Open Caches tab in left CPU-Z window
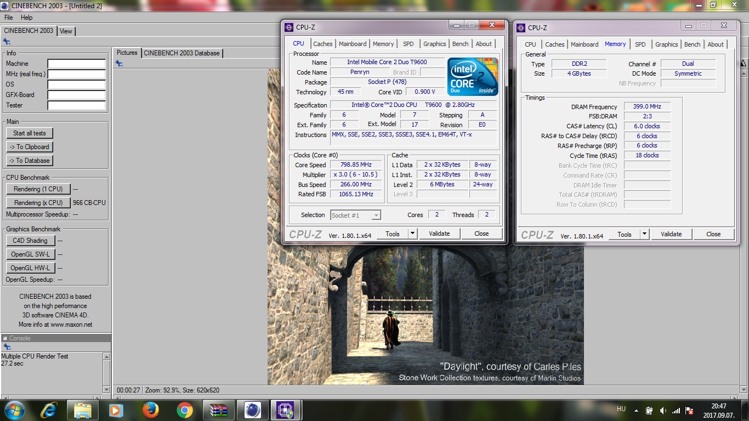The height and width of the screenshot is (421, 749). 323,44
